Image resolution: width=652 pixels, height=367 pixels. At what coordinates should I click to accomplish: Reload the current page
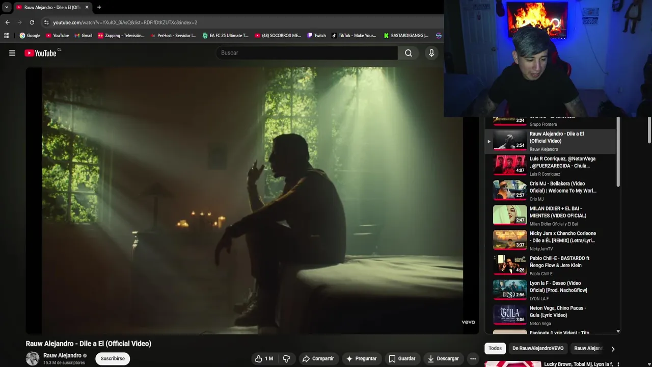[x=32, y=22]
